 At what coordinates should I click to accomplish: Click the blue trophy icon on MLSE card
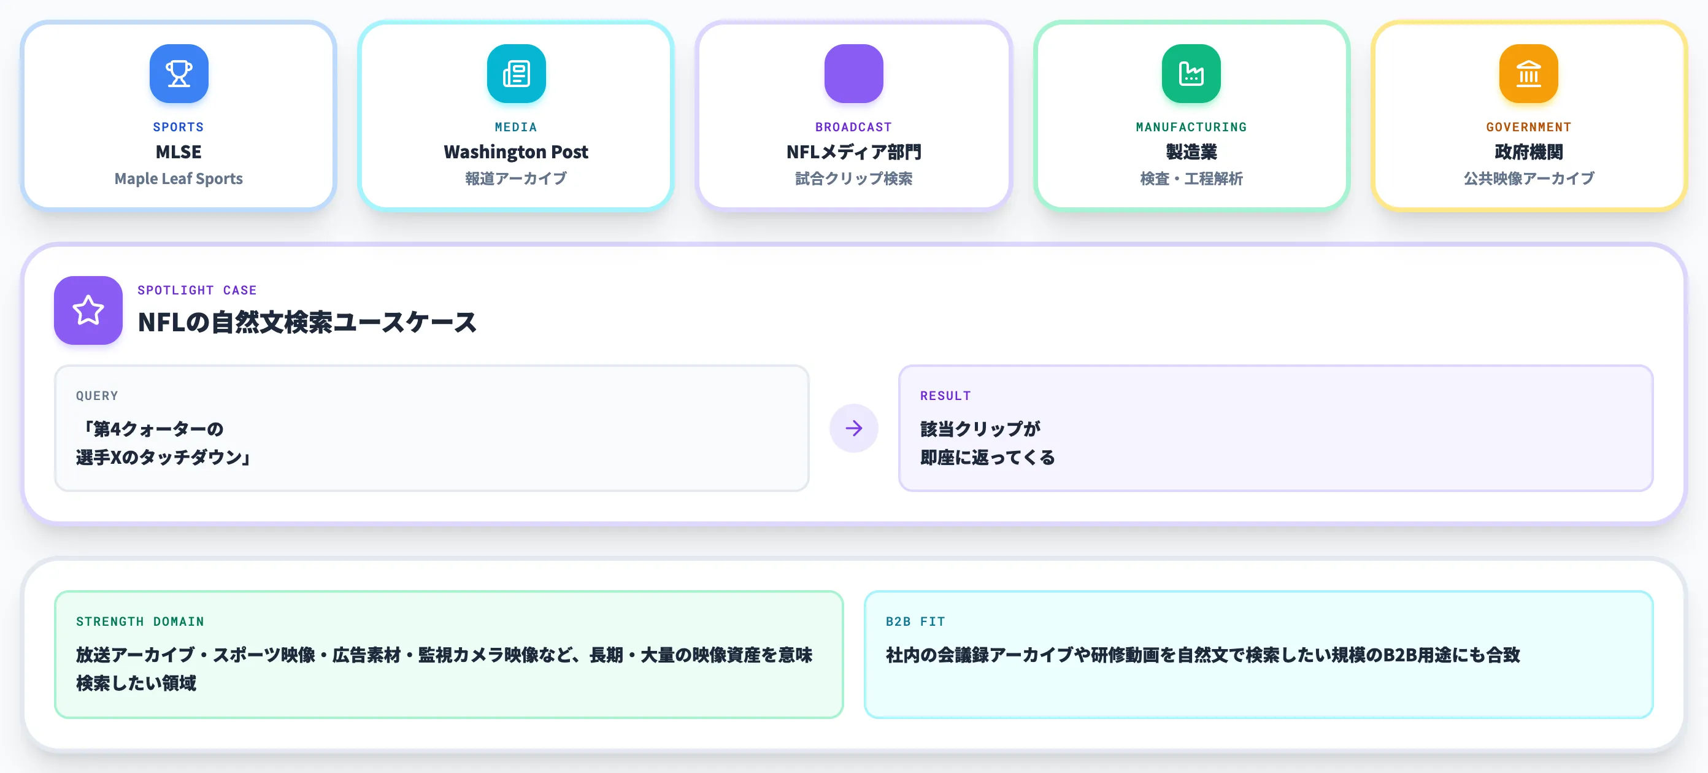point(179,74)
